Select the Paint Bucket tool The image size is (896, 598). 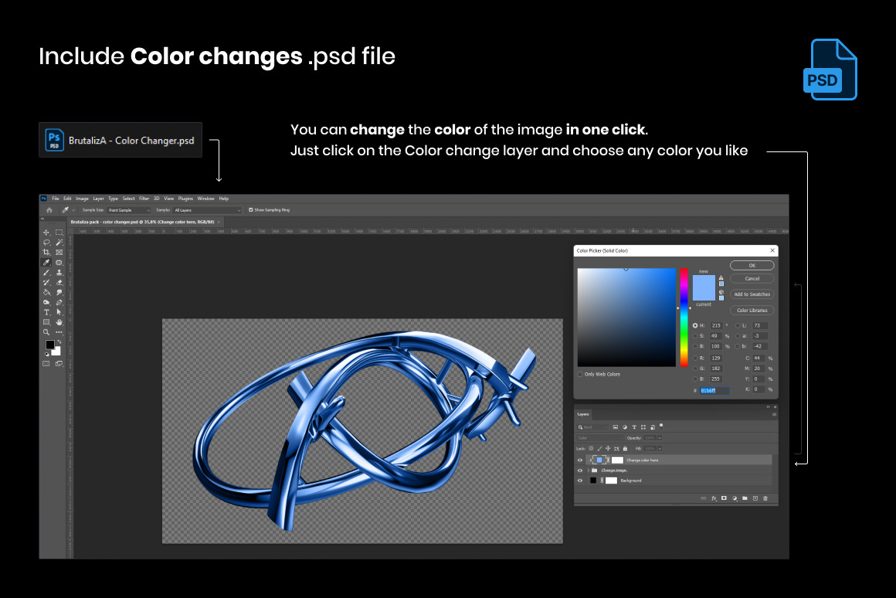click(46, 292)
